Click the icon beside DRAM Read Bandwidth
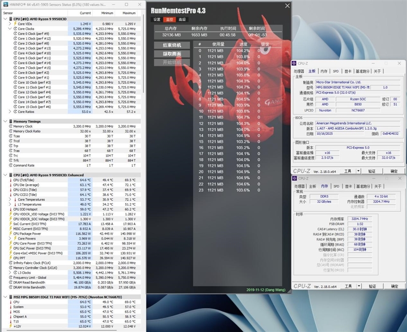This screenshot has width=407, height=332. (x=11, y=281)
